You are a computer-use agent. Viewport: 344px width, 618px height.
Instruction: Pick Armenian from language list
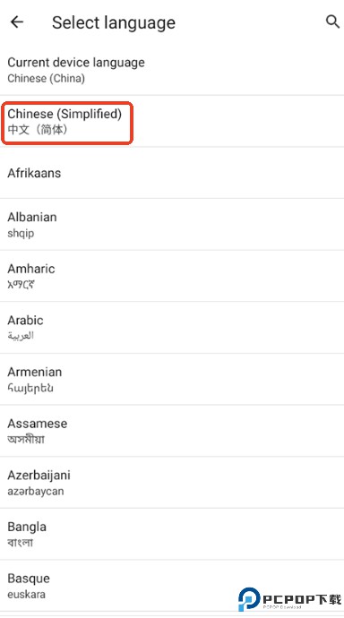(172, 380)
